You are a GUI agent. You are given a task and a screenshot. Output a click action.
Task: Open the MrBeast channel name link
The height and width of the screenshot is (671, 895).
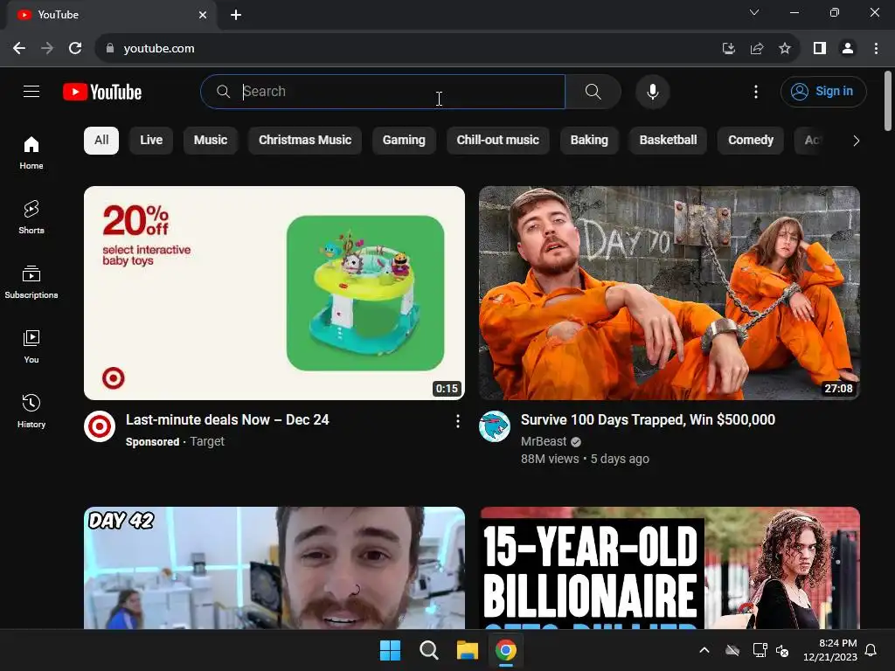coord(544,441)
